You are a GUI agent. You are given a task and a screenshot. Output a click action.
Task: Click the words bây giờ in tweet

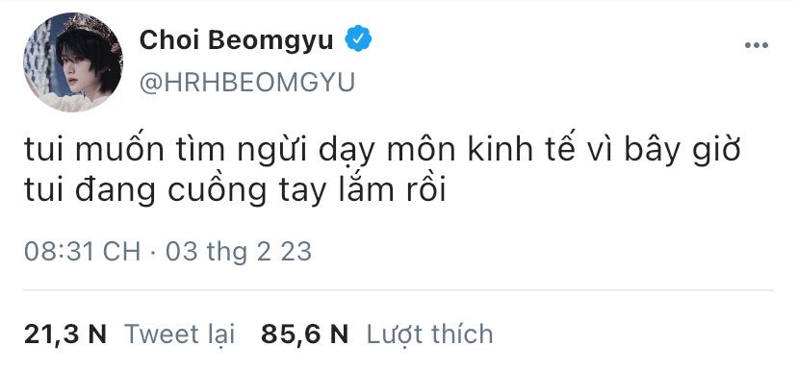click(682, 151)
